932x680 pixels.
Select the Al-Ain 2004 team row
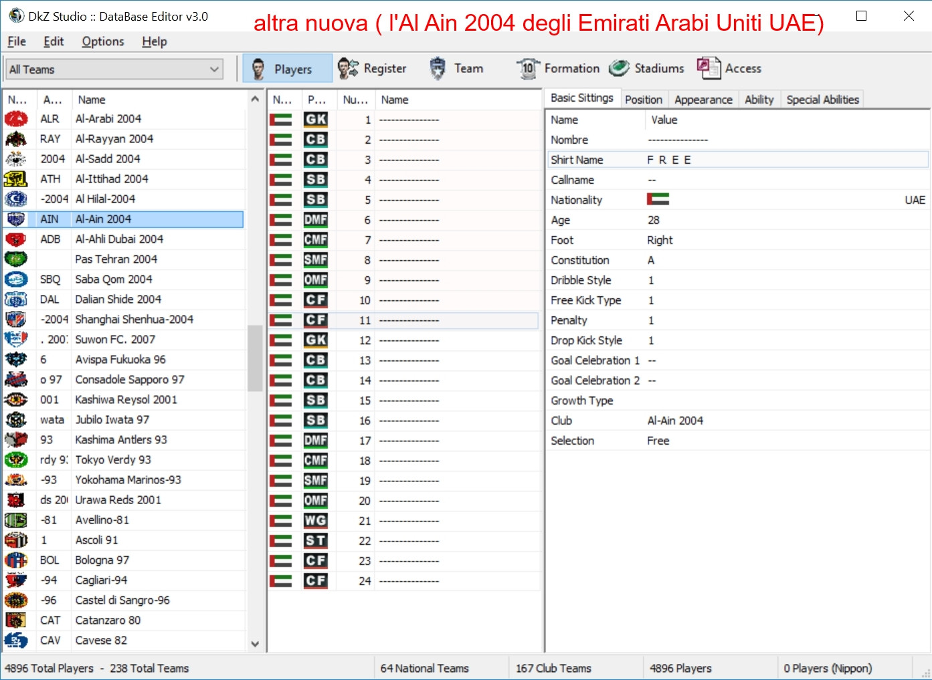(123, 219)
